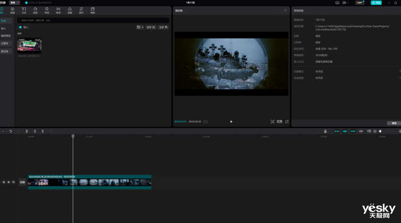Expand Cloud Materials (云素材) in sidebar
This screenshot has width=401, height=223.
point(6,43)
